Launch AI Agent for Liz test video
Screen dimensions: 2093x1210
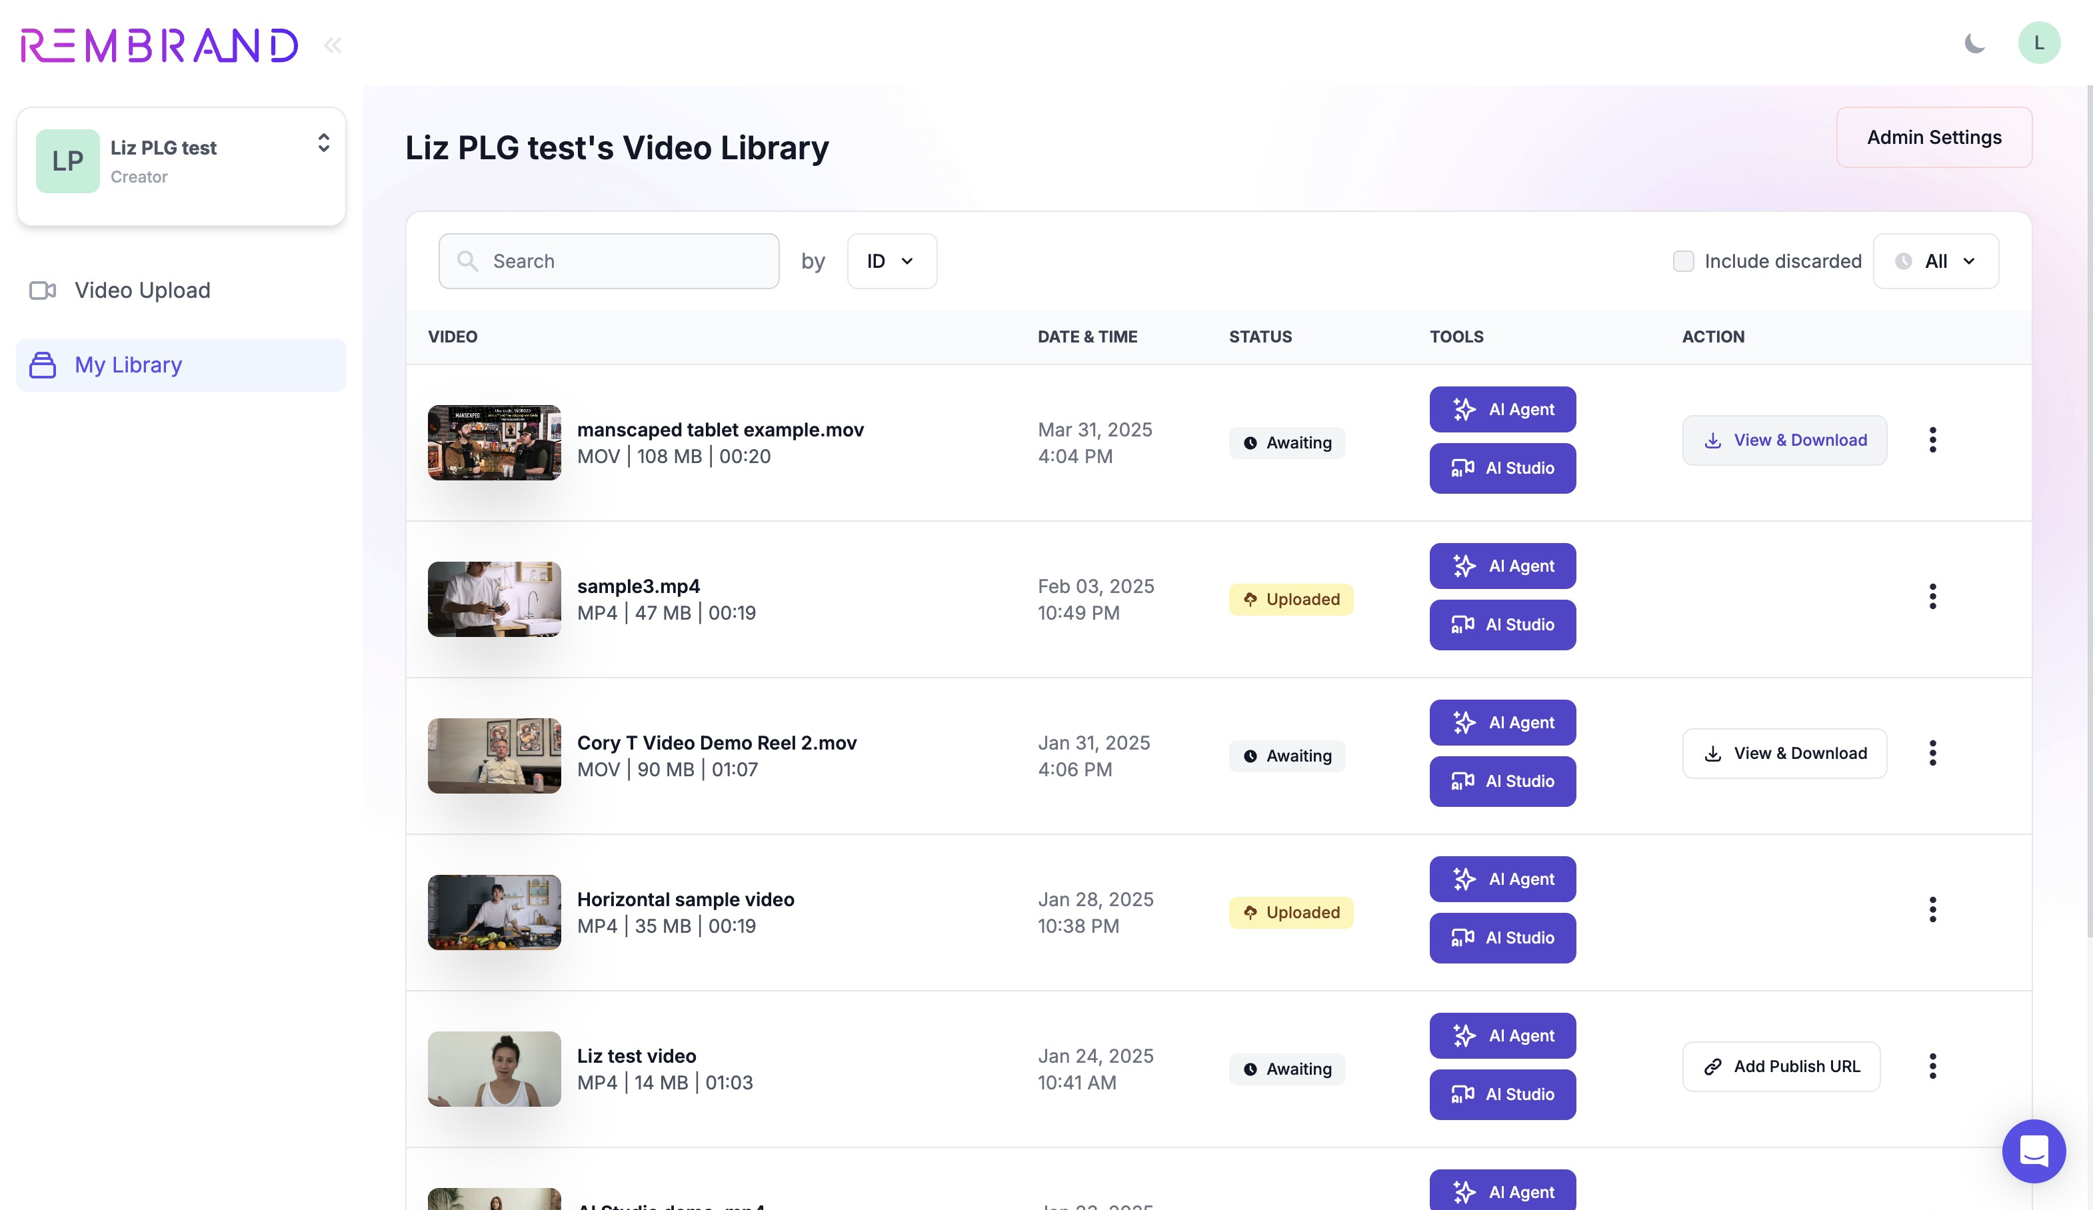tap(1502, 1035)
